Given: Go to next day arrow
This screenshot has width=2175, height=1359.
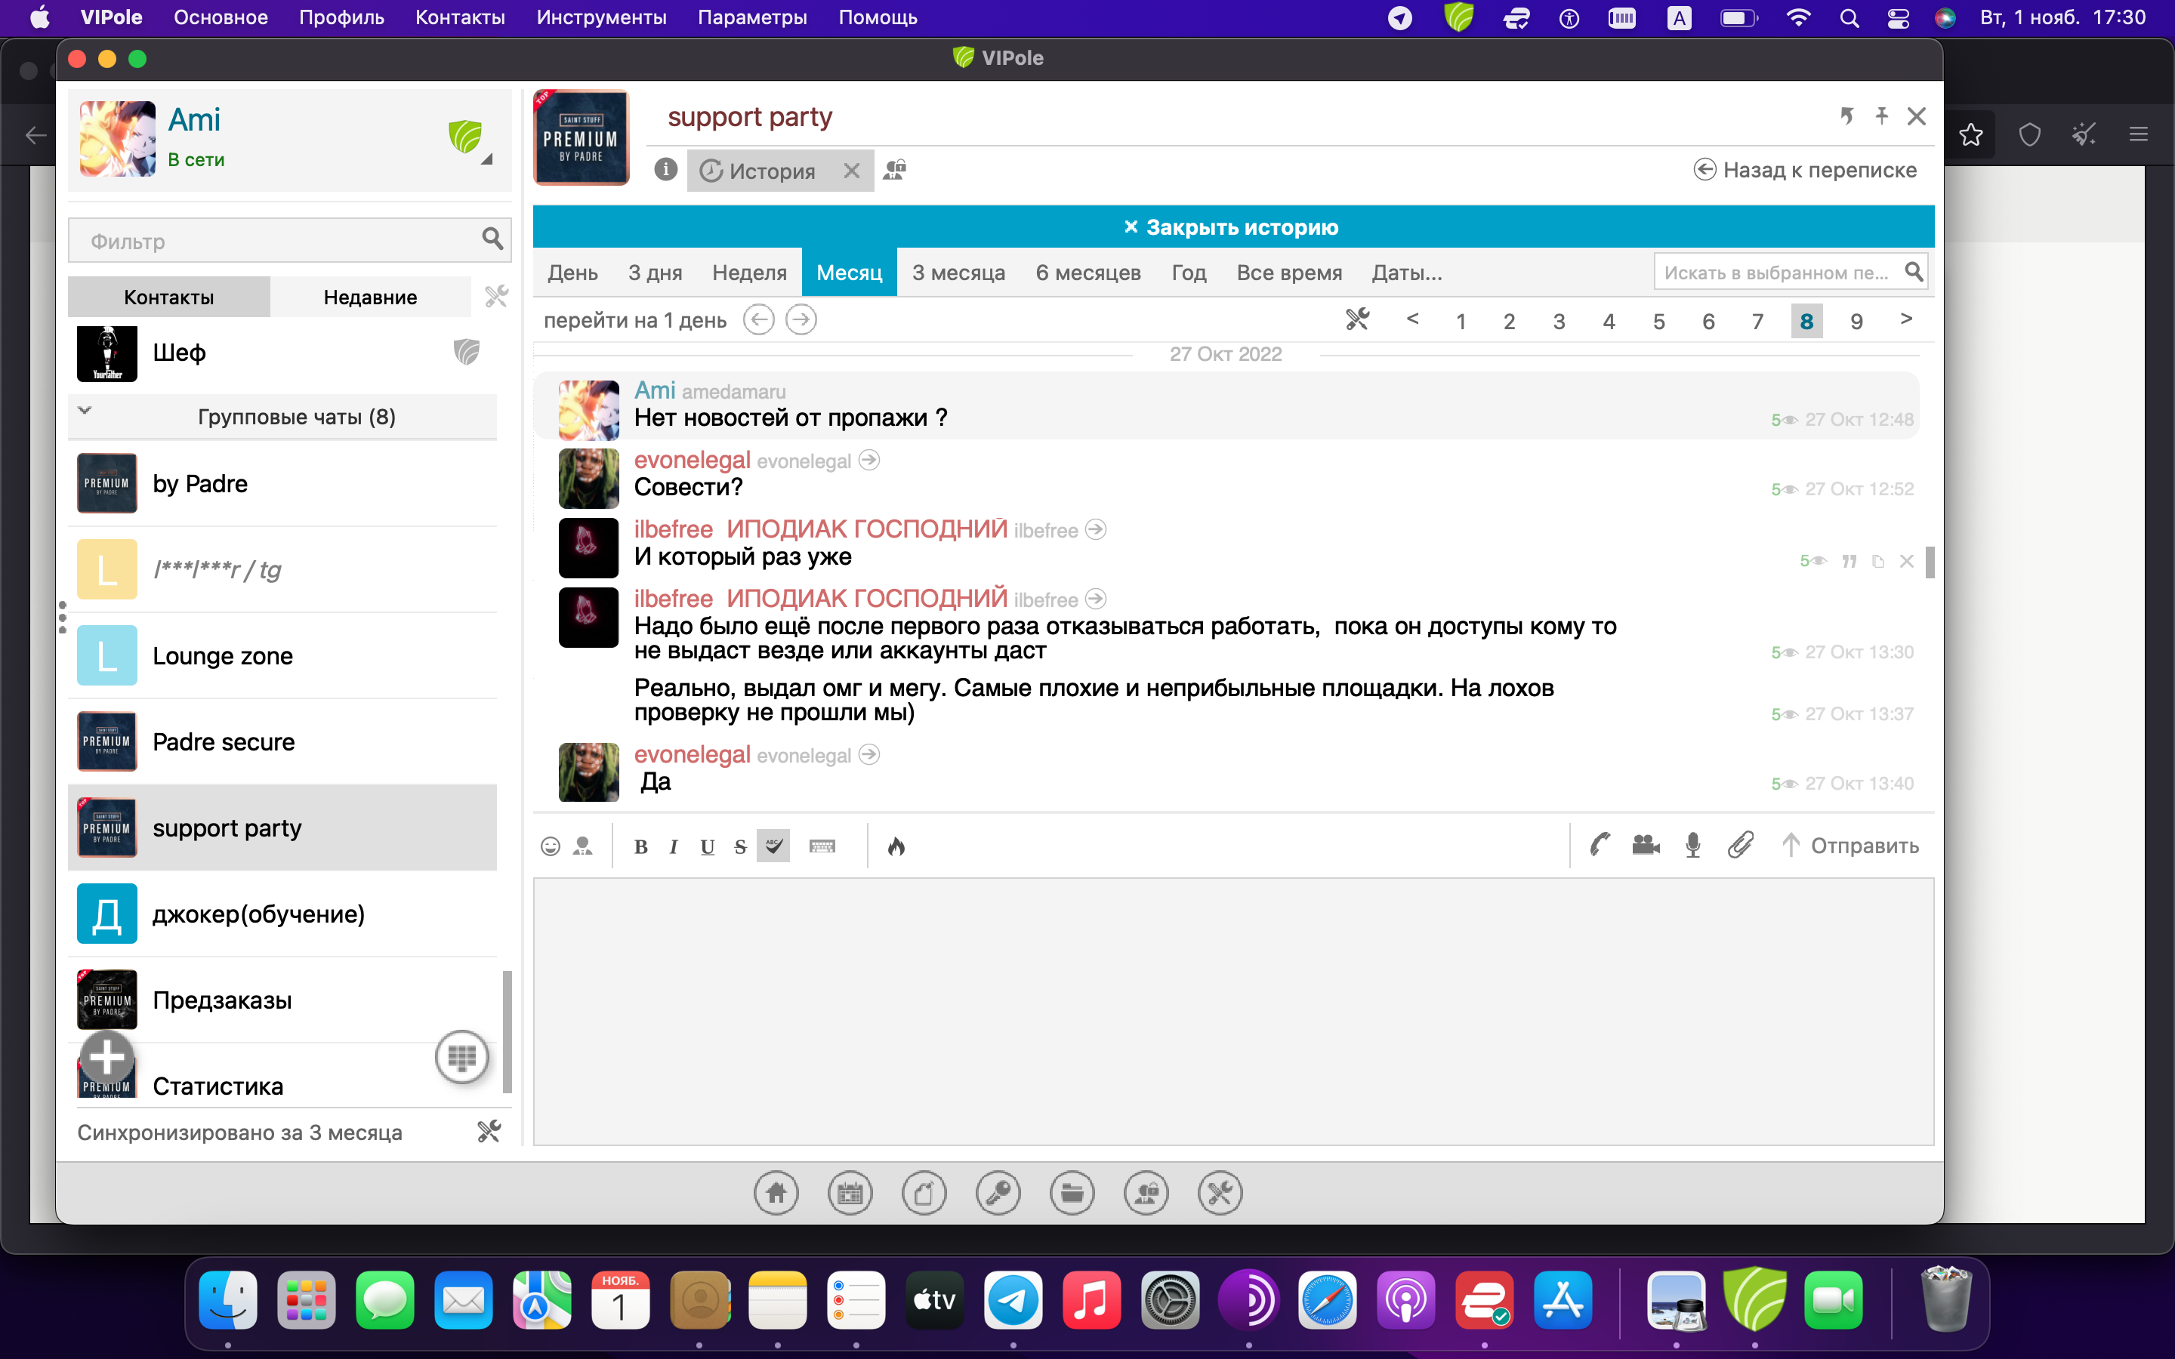Looking at the screenshot, I should point(801,320).
